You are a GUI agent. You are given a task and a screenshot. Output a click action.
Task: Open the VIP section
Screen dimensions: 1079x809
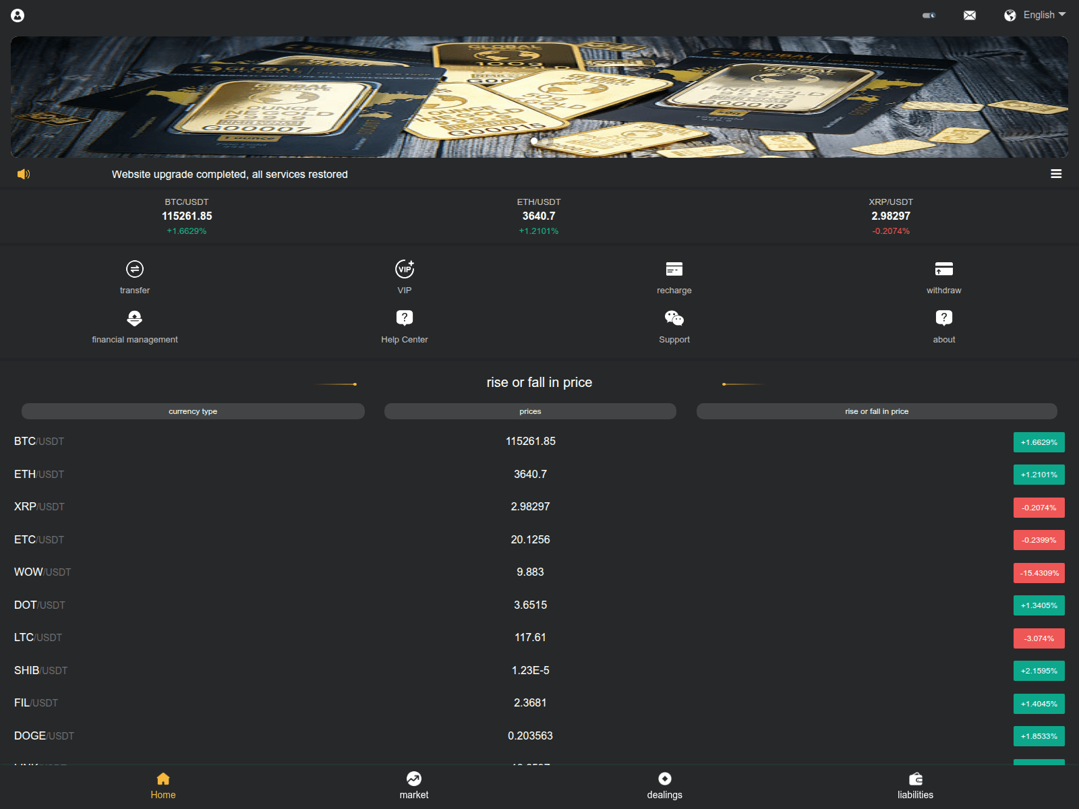click(x=404, y=268)
